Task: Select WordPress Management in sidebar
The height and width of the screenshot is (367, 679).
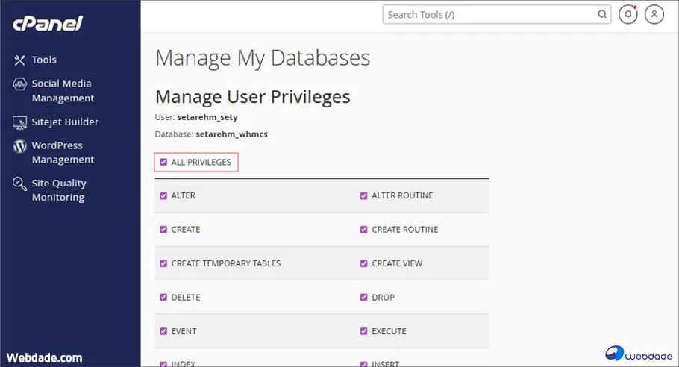Action: pyautogui.click(x=63, y=152)
